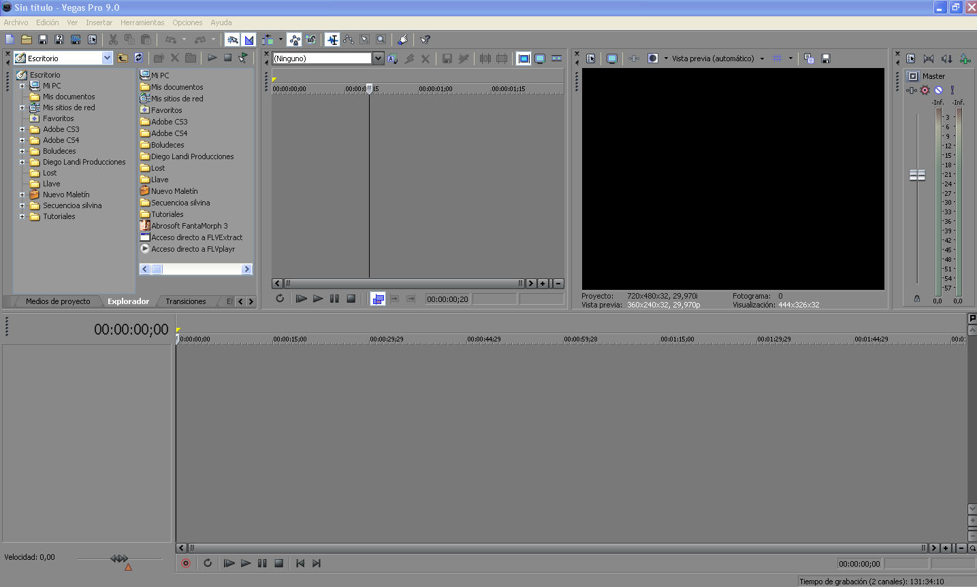977x587 pixels.
Task: Select the Zoom edit tool (magnifier)
Action: pos(381,39)
